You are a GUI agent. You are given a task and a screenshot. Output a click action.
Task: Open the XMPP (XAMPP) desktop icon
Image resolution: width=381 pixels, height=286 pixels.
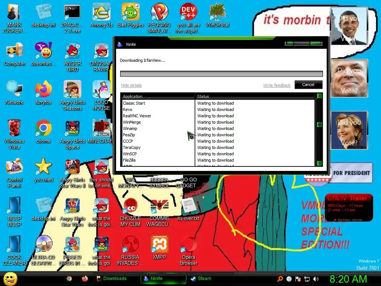pyautogui.click(x=159, y=247)
